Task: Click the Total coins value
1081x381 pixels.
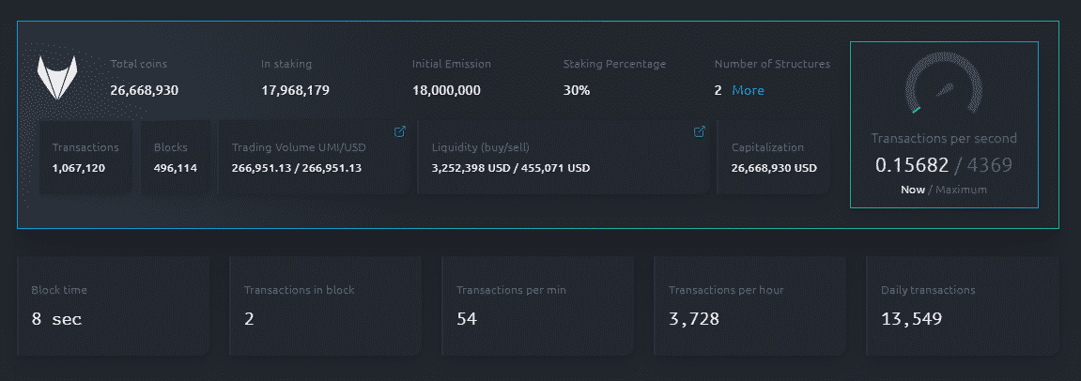Action: click(x=145, y=91)
